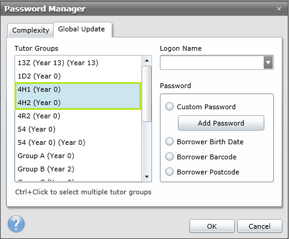Confirm with the OK button
289x239 pixels.
(x=212, y=226)
